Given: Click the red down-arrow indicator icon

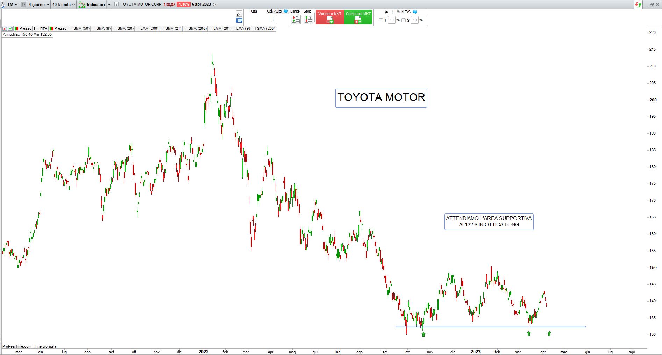Looking at the screenshot, I should tap(5, 29).
